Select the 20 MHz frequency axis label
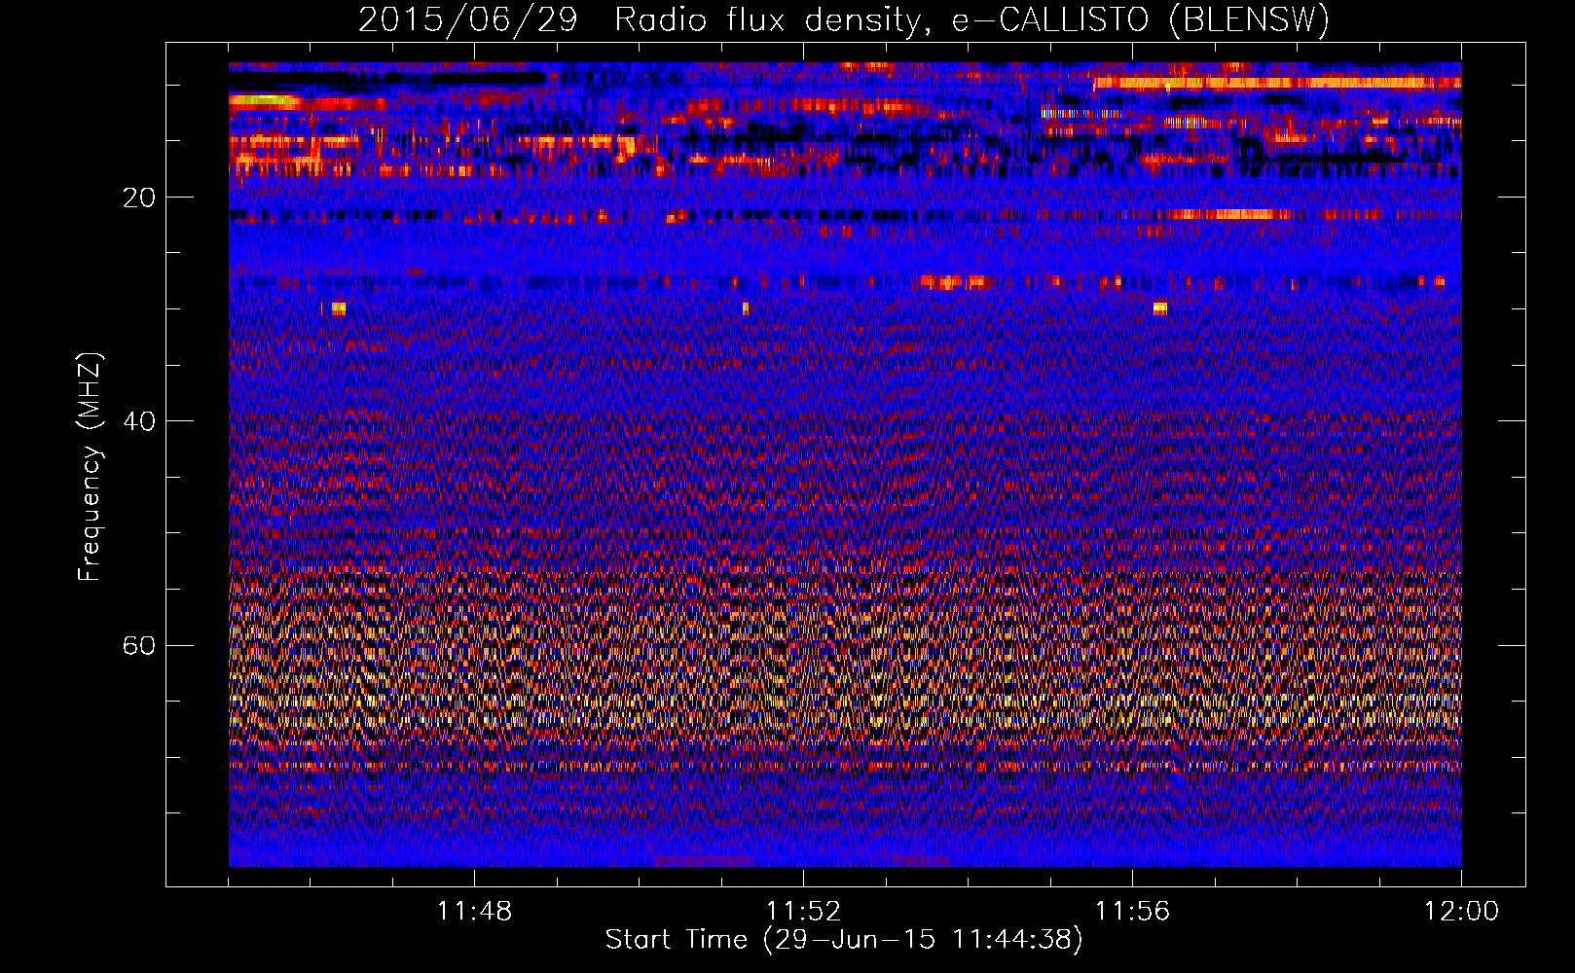 (138, 198)
